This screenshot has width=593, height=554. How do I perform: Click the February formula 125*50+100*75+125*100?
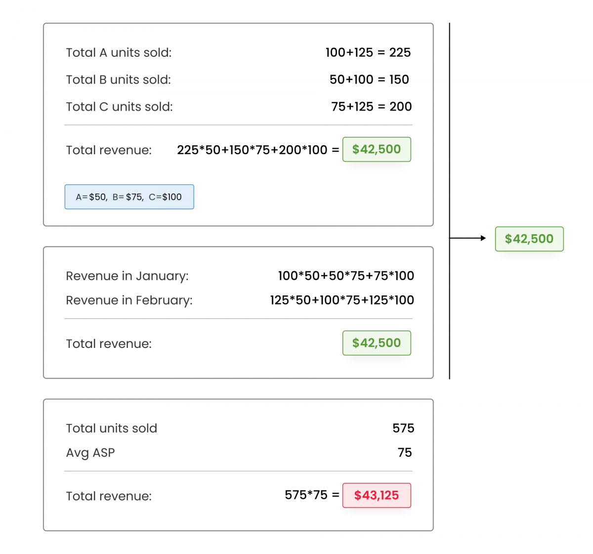[341, 300]
